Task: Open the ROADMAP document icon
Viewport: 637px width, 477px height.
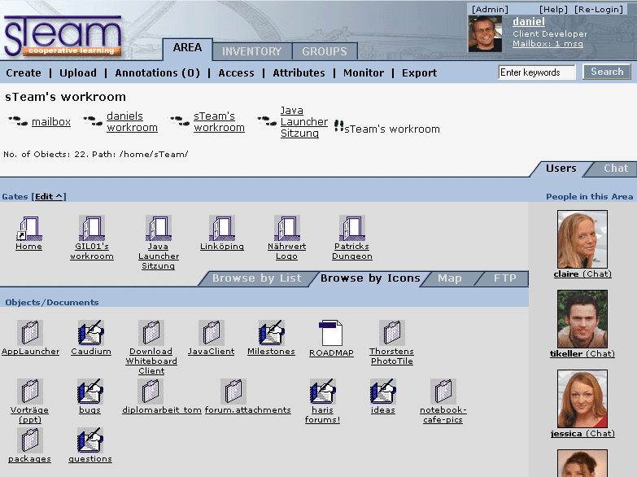Action: (x=330, y=333)
